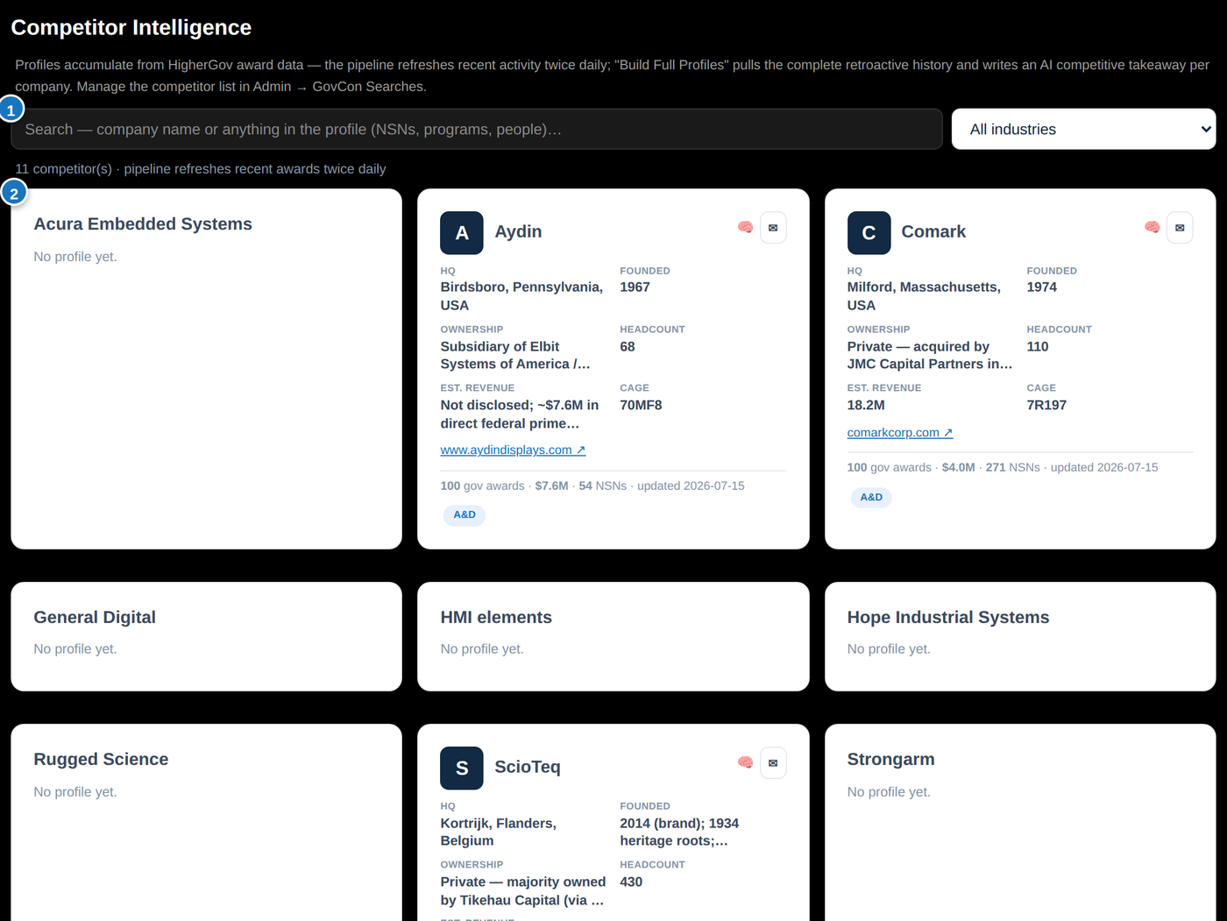Open www.aydindisplays.com link

pyautogui.click(x=513, y=450)
